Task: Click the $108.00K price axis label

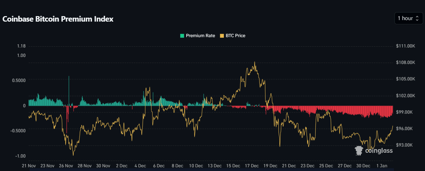Action: tap(405, 62)
